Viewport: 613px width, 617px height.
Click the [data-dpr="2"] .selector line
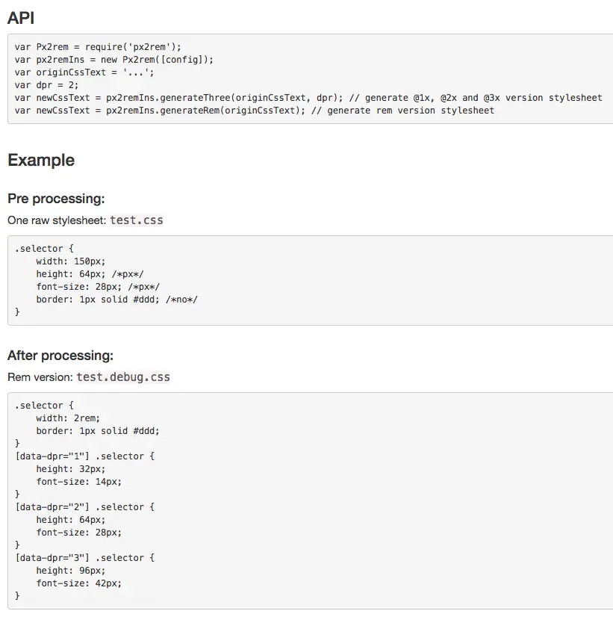click(x=84, y=507)
